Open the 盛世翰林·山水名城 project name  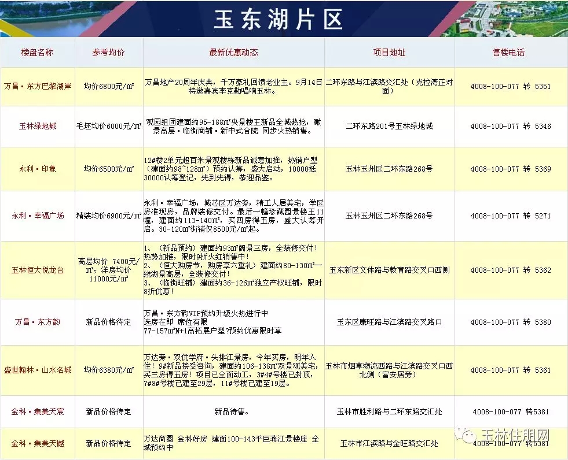(38, 370)
